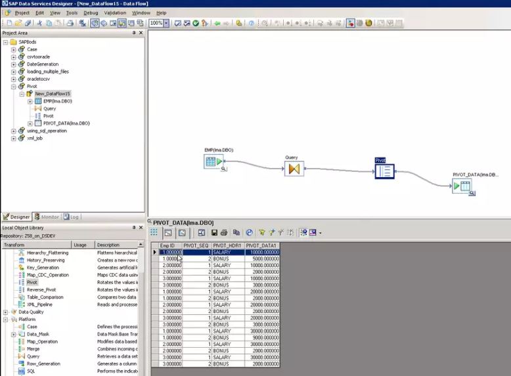Screen dimensions: 511x376
Task: Click the New document toolbar icon
Action: click(x=9, y=23)
